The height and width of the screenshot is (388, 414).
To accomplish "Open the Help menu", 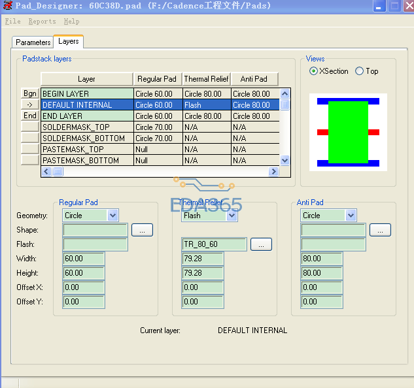I will coord(71,21).
